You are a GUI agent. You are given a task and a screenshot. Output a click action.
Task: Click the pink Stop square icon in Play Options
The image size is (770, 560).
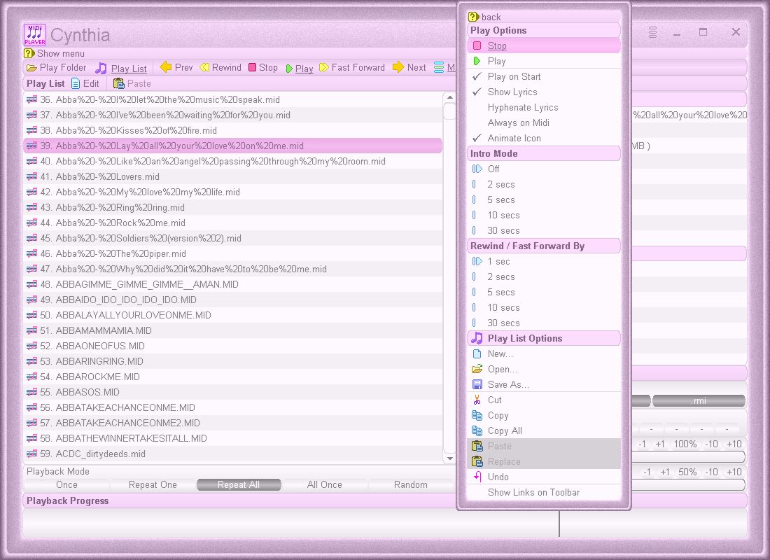tap(477, 45)
